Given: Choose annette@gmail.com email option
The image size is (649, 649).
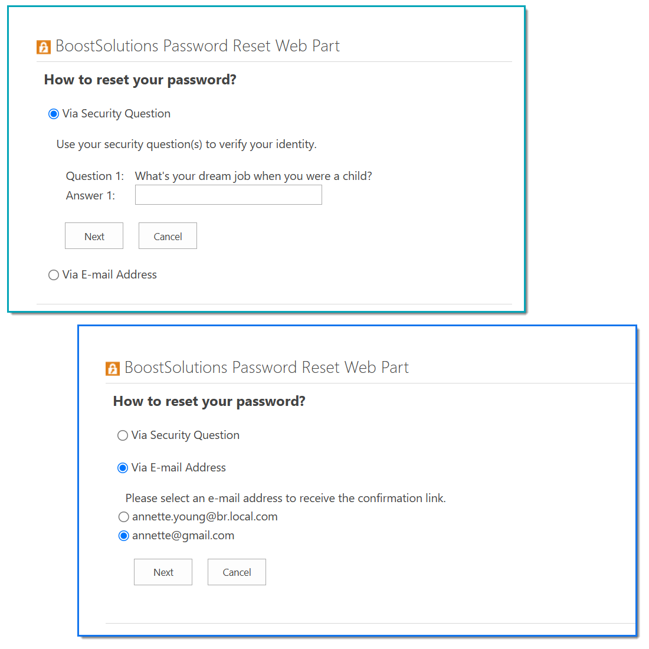Looking at the screenshot, I should (124, 536).
